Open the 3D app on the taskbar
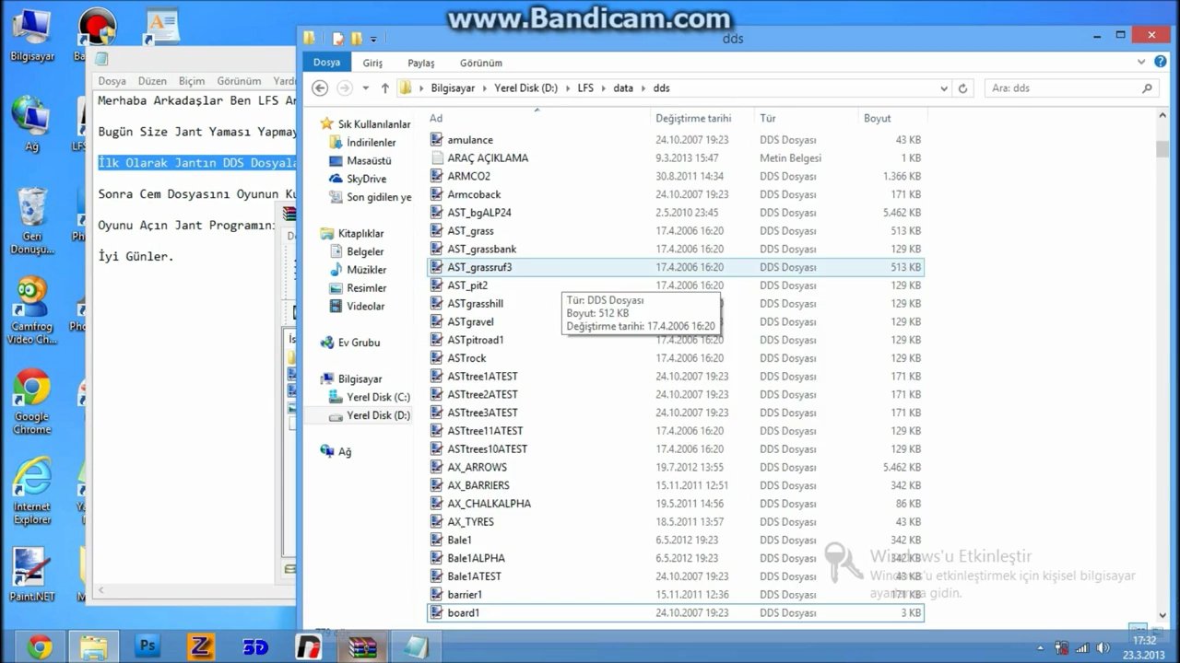The height and width of the screenshot is (663, 1180). pos(255,646)
